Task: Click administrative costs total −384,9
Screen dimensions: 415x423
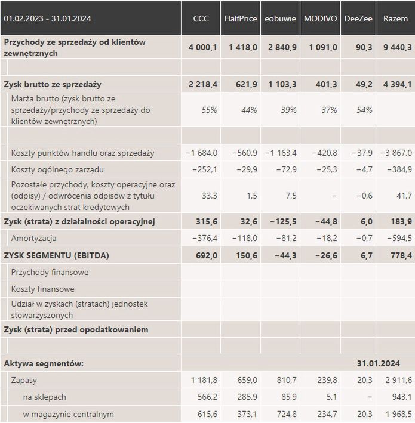Action: pyautogui.click(x=399, y=170)
